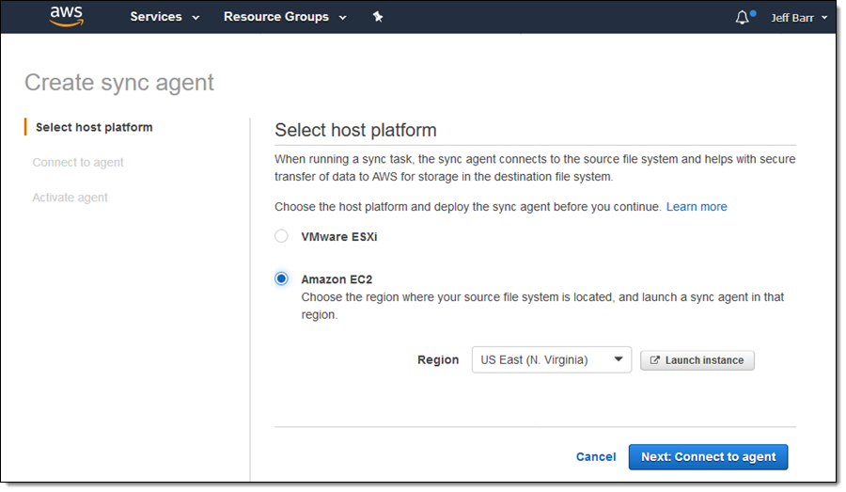This screenshot has height=492, width=846.
Task: Follow the Learn more link
Action: pyautogui.click(x=696, y=207)
